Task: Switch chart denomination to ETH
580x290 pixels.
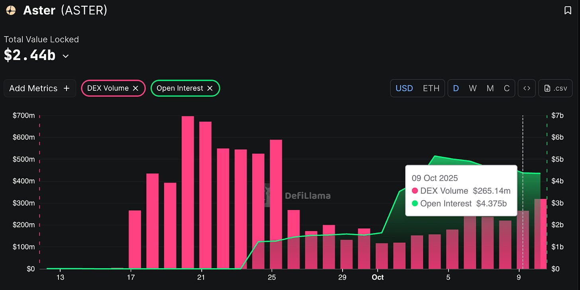Action: point(431,88)
